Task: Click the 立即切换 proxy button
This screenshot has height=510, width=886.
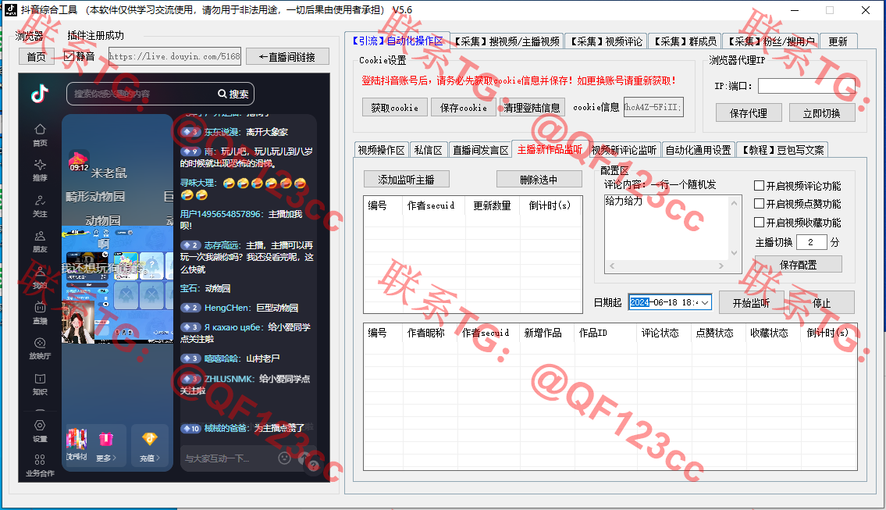Action: pos(821,113)
